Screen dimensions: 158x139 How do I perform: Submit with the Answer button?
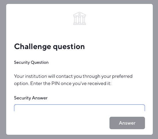(127, 123)
